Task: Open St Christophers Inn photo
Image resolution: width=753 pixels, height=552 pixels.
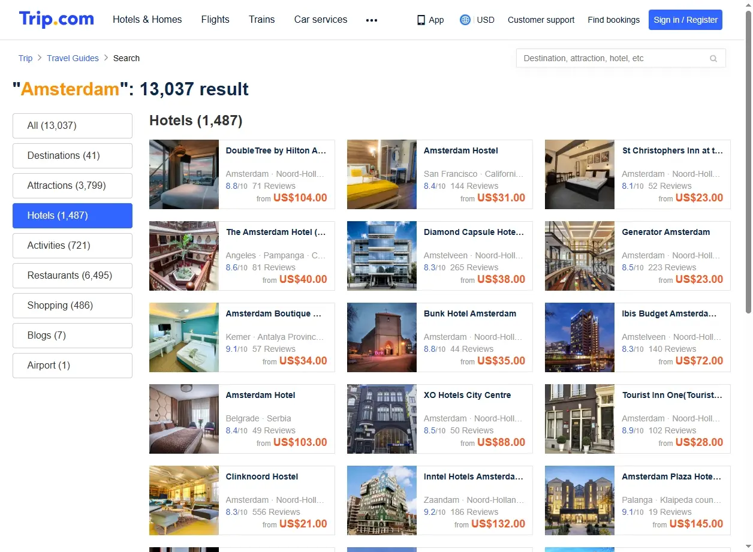Action: 580,174
